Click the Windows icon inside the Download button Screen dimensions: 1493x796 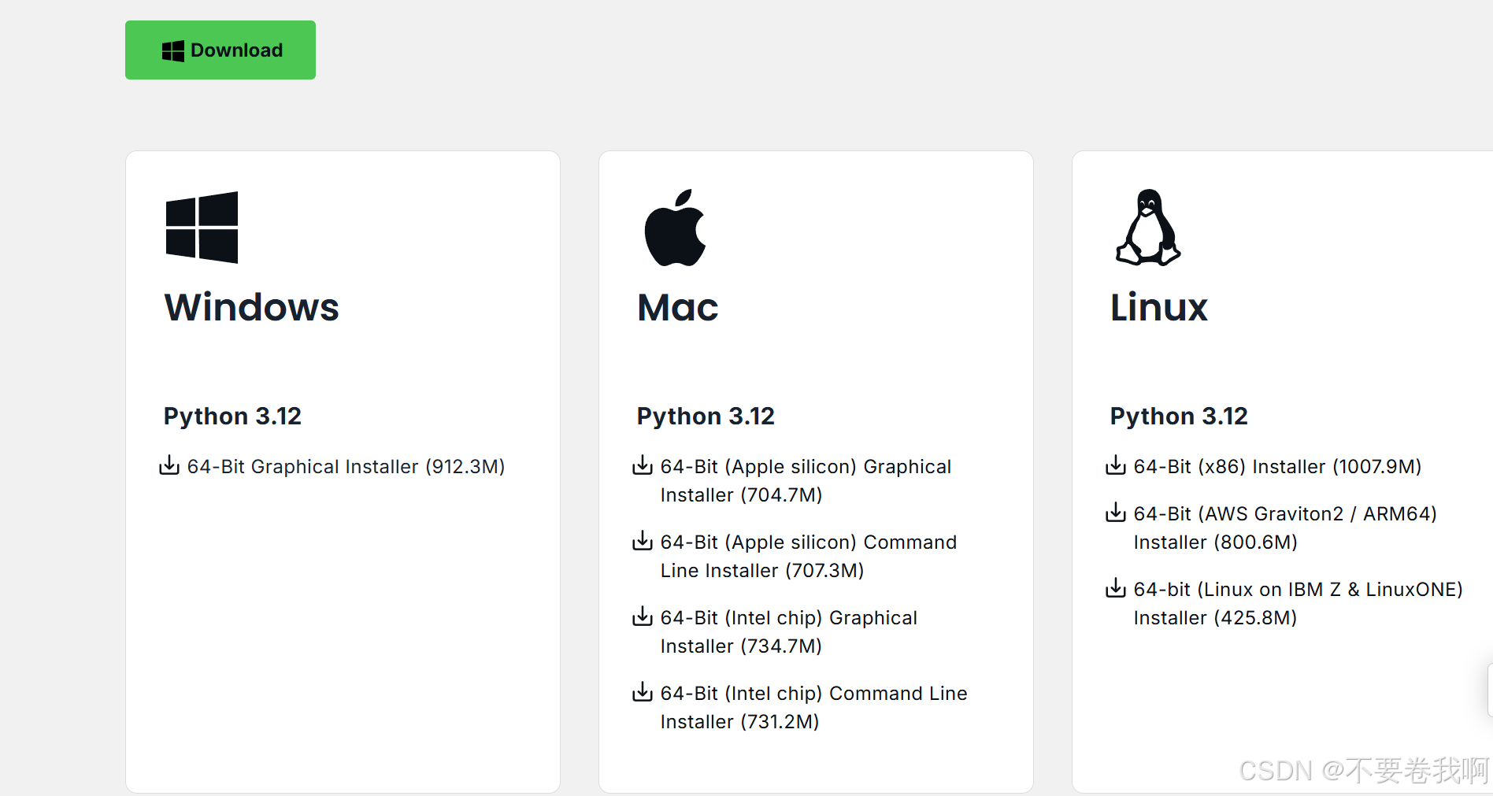click(x=173, y=50)
